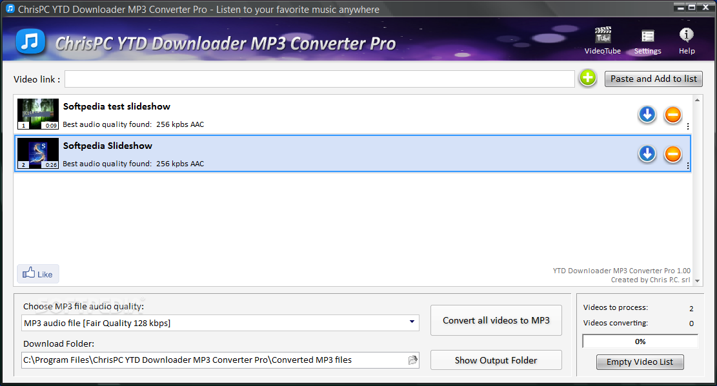Download the Softpedia Slideshow video
717x386 pixels.
tap(647, 153)
